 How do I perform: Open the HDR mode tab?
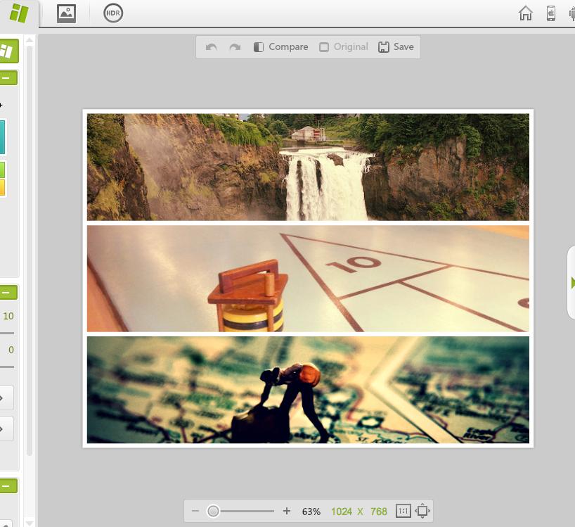pos(112,13)
